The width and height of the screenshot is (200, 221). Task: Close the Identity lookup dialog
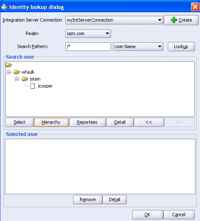coord(195,7)
